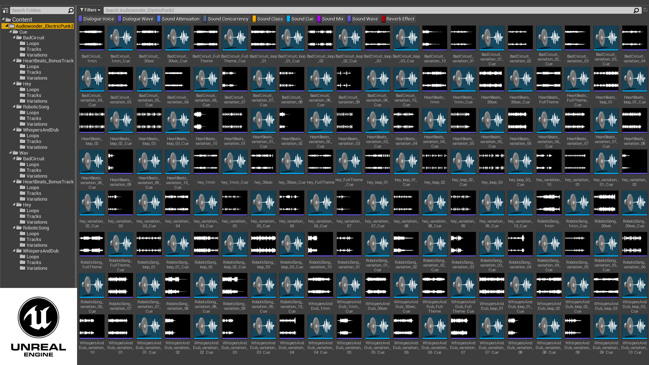Select the hey_loop_01 waveform asset

[x=378, y=162]
